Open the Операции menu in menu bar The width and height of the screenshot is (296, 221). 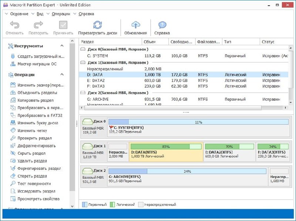point(61,14)
